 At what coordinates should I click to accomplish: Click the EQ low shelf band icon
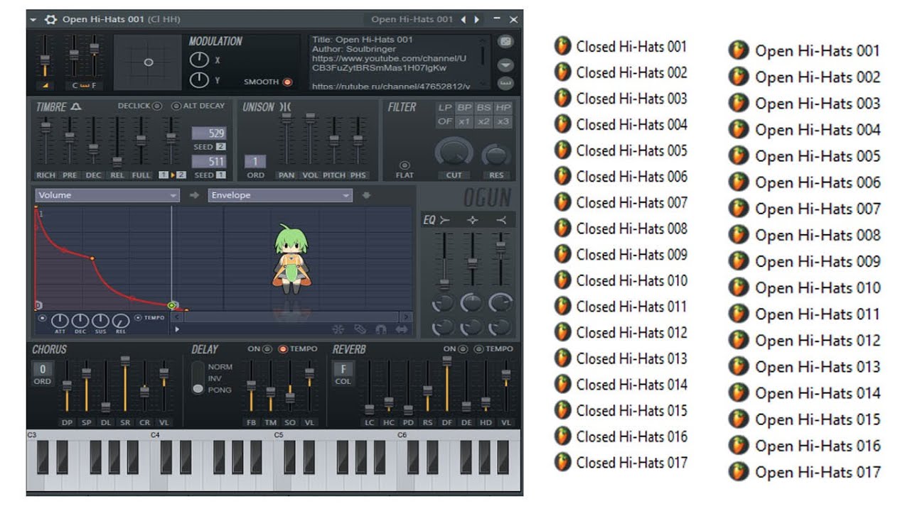pos(445,221)
